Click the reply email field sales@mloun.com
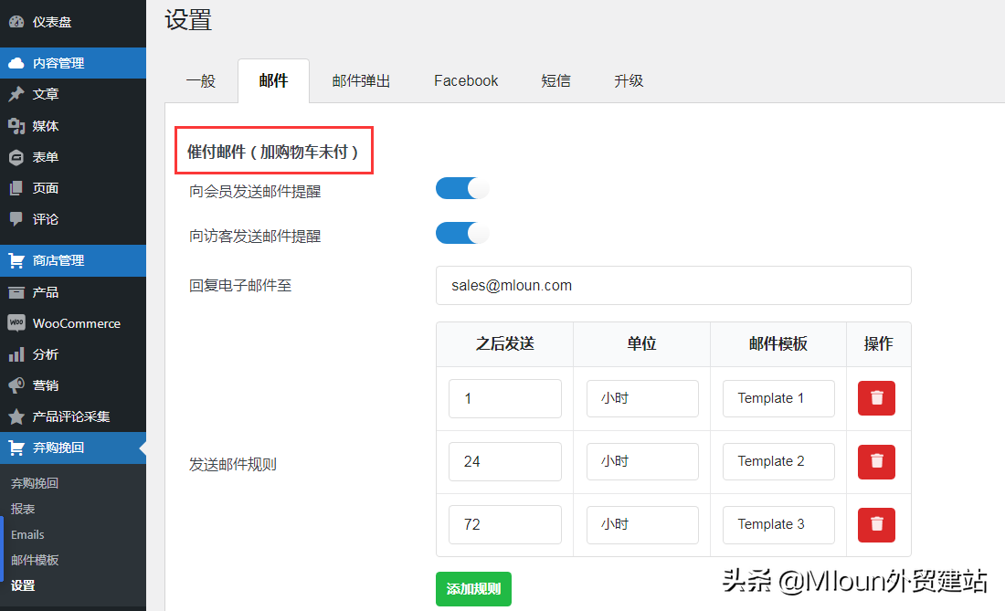The image size is (1005, 611). [673, 286]
